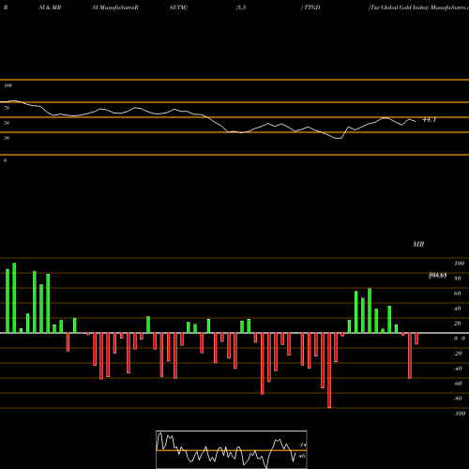Click the -60 label on MR axis
Viewport: 469px width, 469px height.
pyautogui.click(x=458, y=384)
